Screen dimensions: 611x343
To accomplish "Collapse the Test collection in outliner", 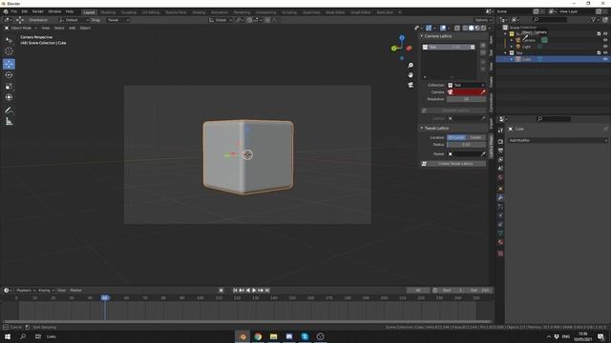I will (505, 53).
